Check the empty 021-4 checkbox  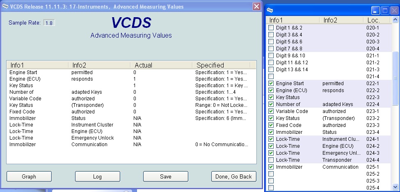271,77
